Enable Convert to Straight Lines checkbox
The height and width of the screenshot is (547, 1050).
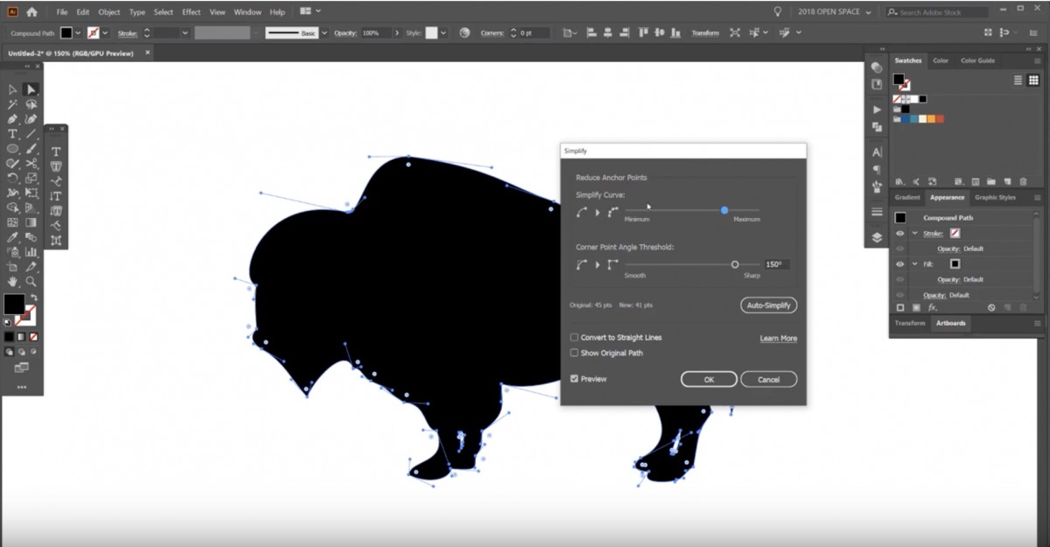click(x=574, y=337)
